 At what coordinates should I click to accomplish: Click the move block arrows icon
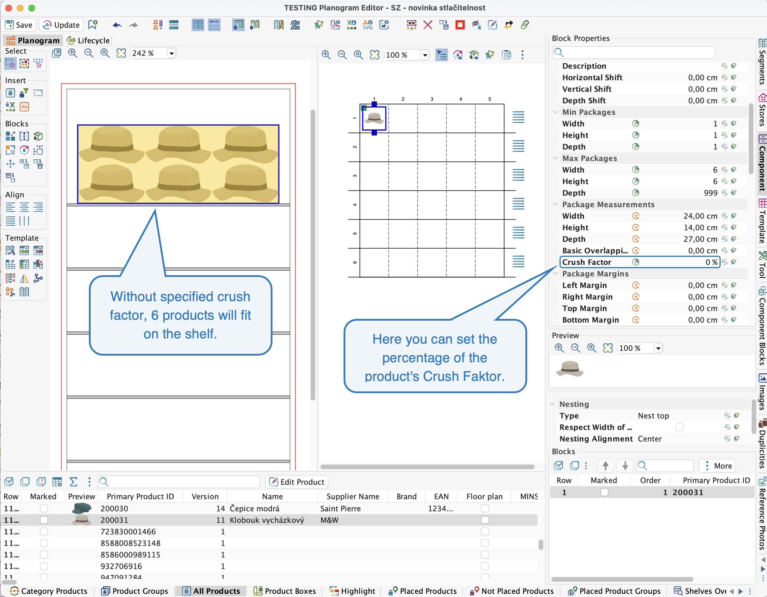(10, 164)
